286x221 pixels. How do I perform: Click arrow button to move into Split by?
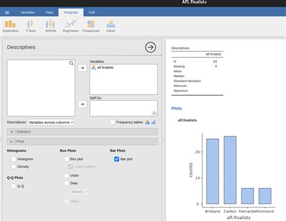[x=82, y=104]
